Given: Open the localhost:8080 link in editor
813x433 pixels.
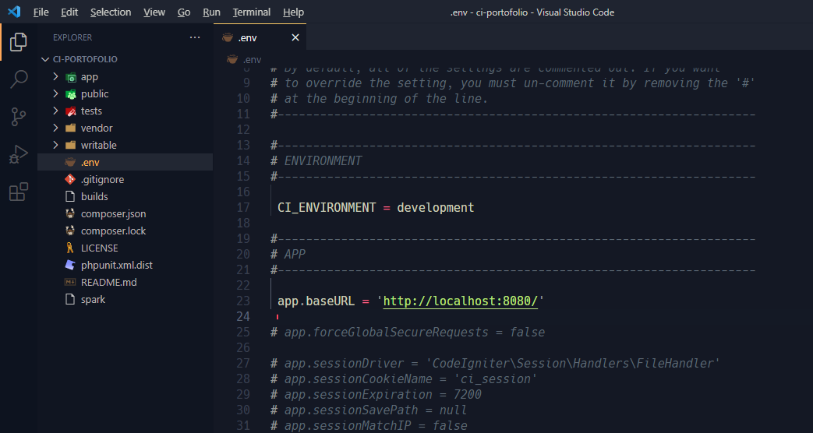Looking at the screenshot, I should pyautogui.click(x=460, y=301).
